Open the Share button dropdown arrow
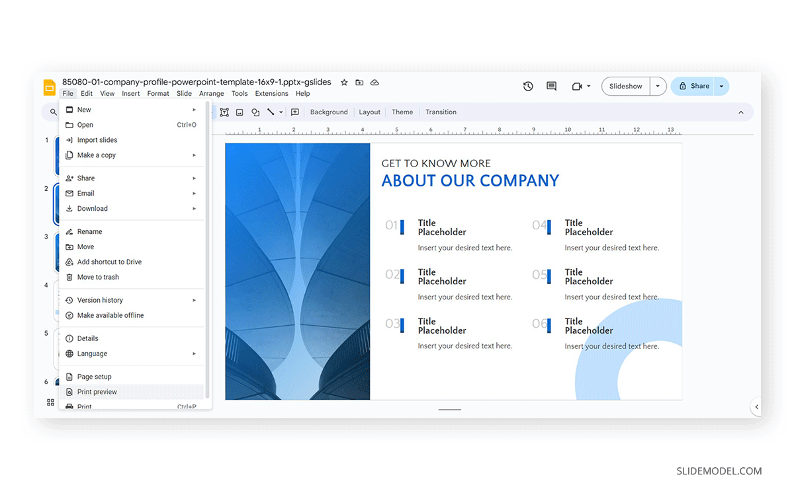This screenshot has height=491, width=794. click(722, 86)
